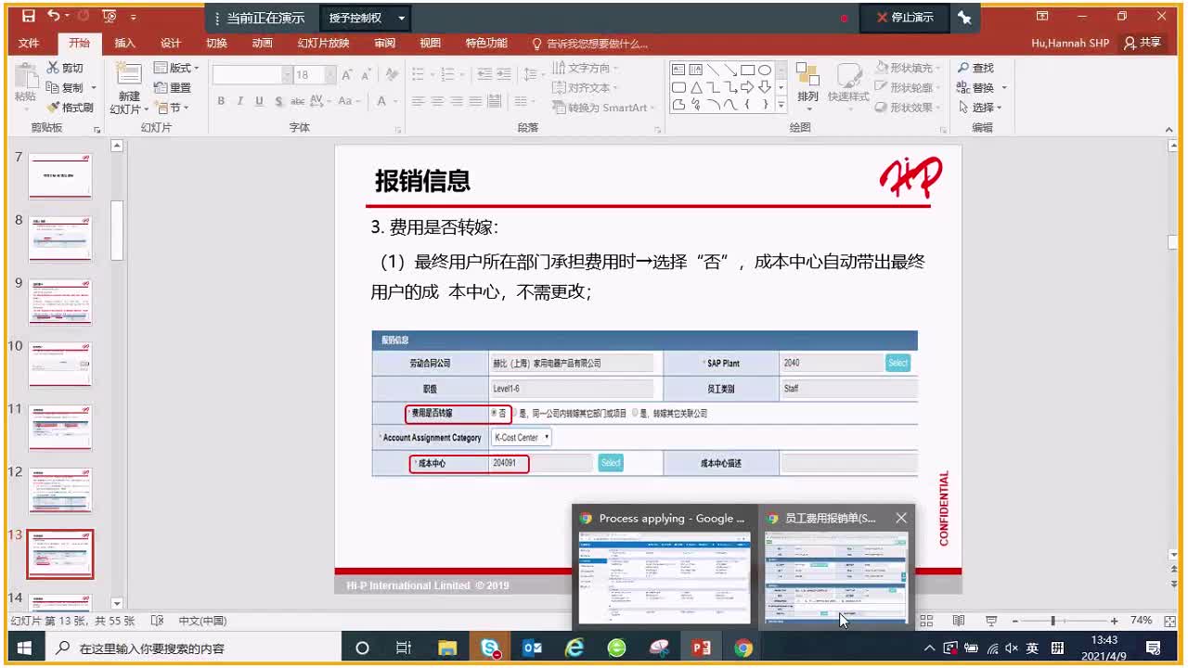Switch to Slide Sorter view in status bar
Screen dimensions: 1188x668
(x=926, y=620)
